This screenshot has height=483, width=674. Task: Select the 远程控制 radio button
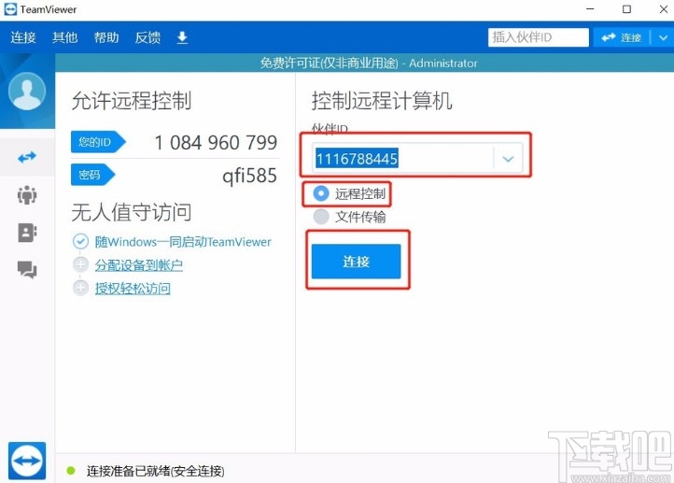click(x=321, y=193)
